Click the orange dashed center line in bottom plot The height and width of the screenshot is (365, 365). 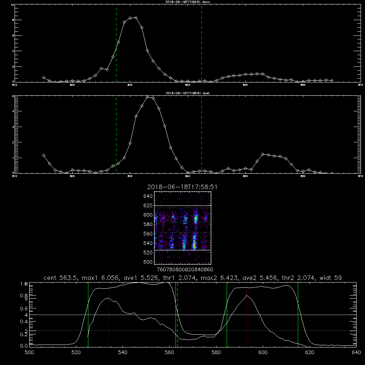(x=178, y=315)
